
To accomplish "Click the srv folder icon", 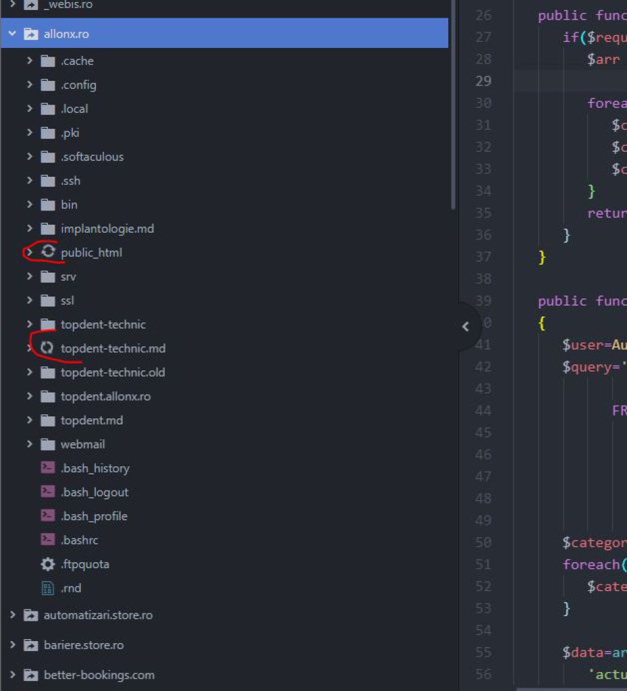I will tap(48, 277).
